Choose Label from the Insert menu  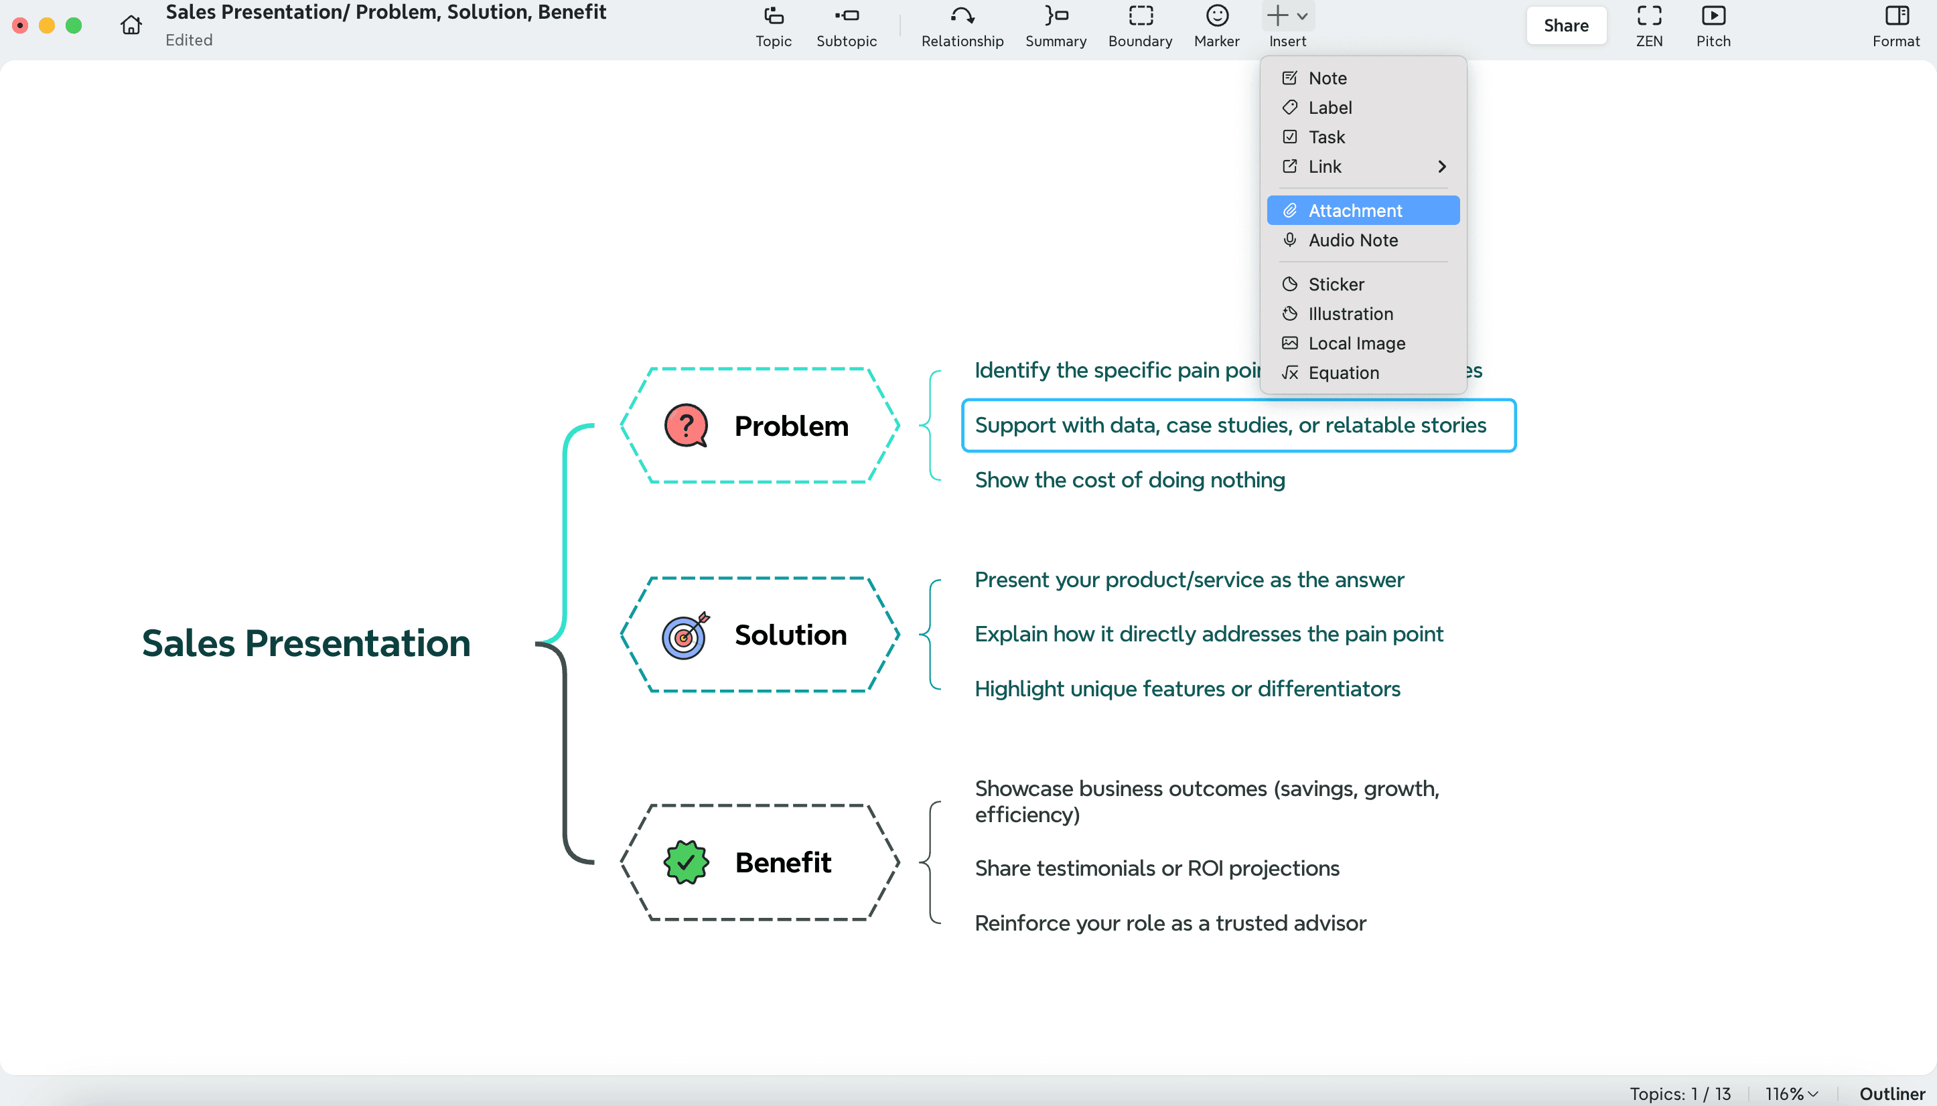pyautogui.click(x=1362, y=108)
